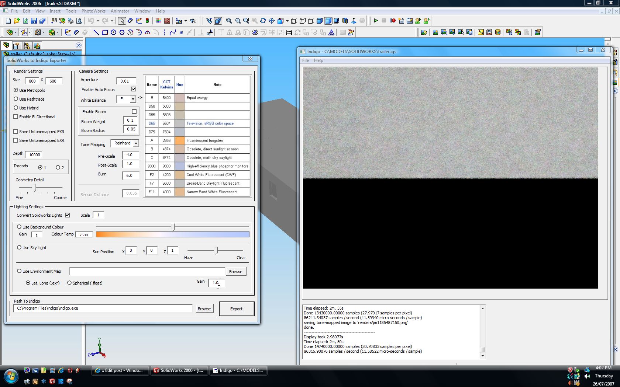
Task: Select the Use Sky Light radio button
Action: [x=19, y=247]
